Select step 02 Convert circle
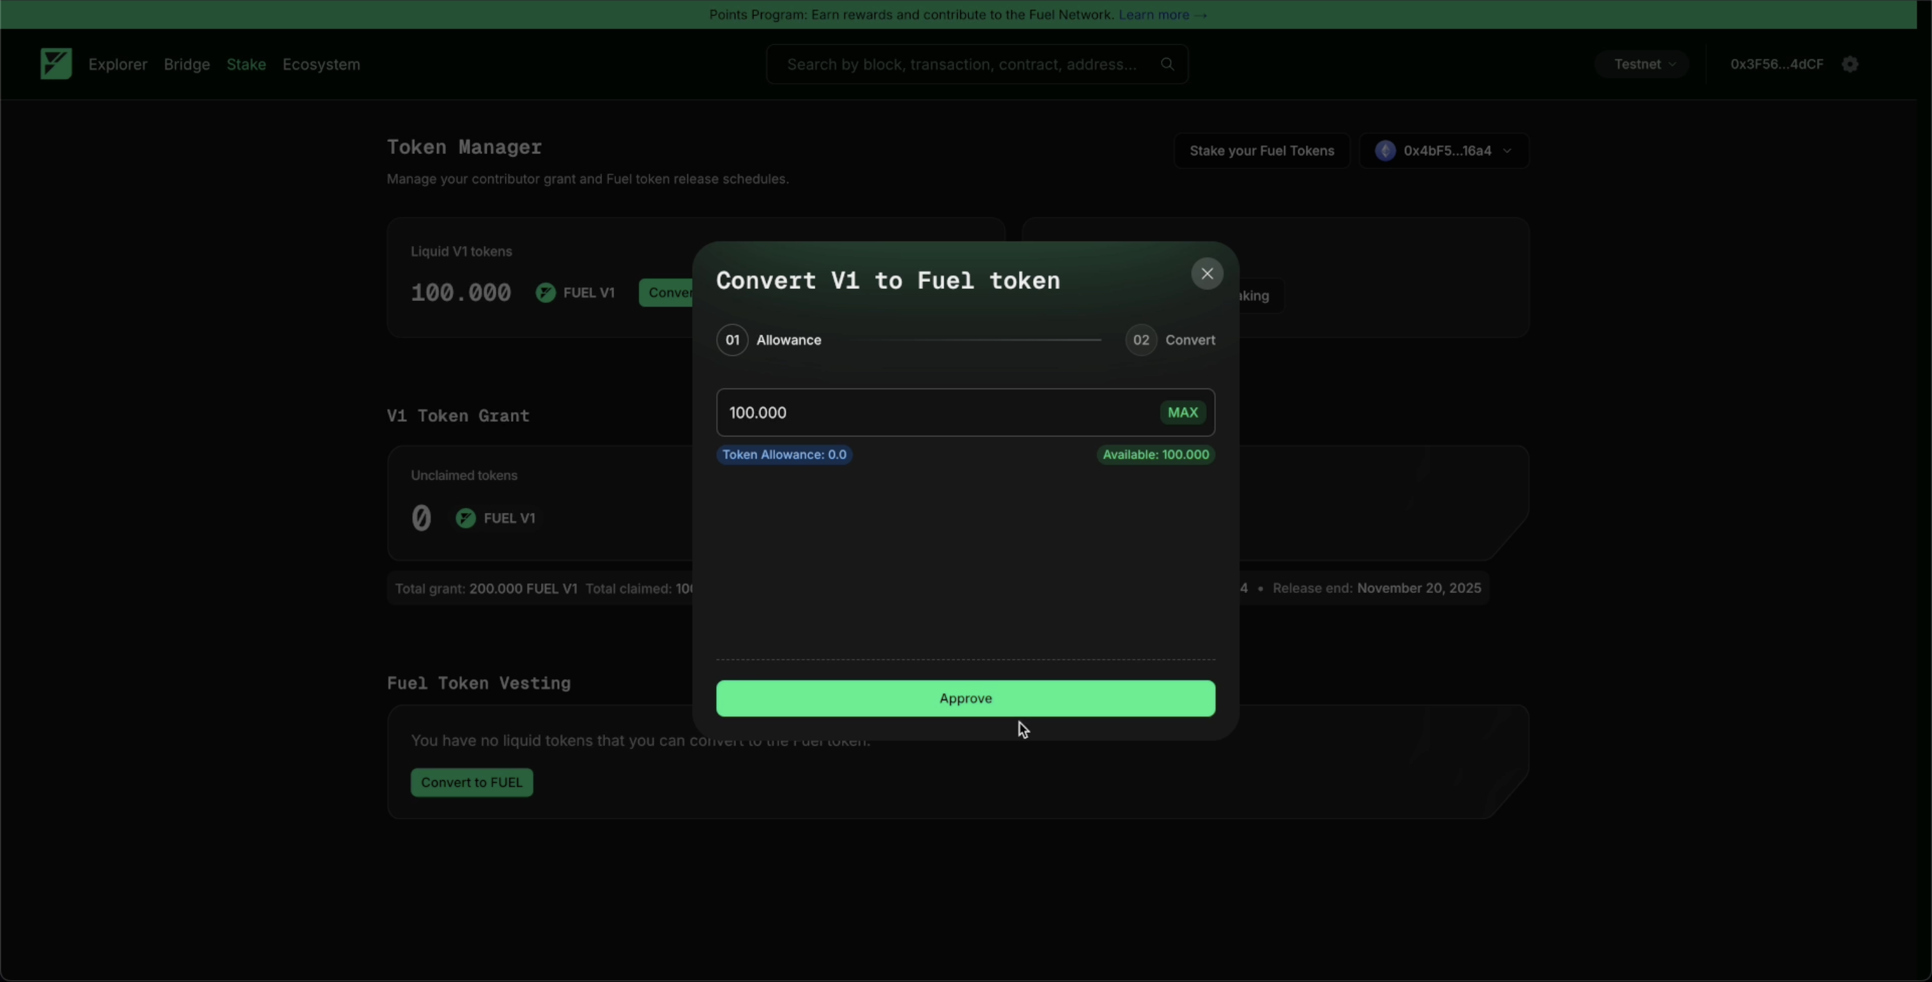Viewport: 1932px width, 982px height. point(1141,340)
